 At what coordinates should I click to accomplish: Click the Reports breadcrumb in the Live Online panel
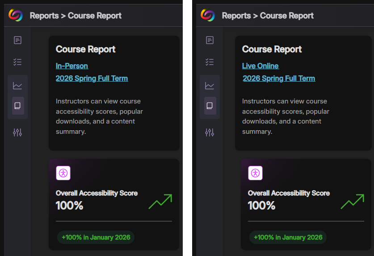tap(236, 16)
